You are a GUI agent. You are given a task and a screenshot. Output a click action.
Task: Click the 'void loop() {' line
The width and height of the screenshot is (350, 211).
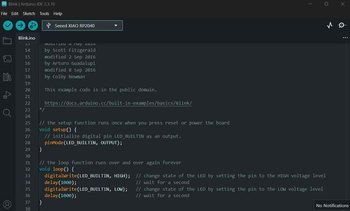[57, 169]
